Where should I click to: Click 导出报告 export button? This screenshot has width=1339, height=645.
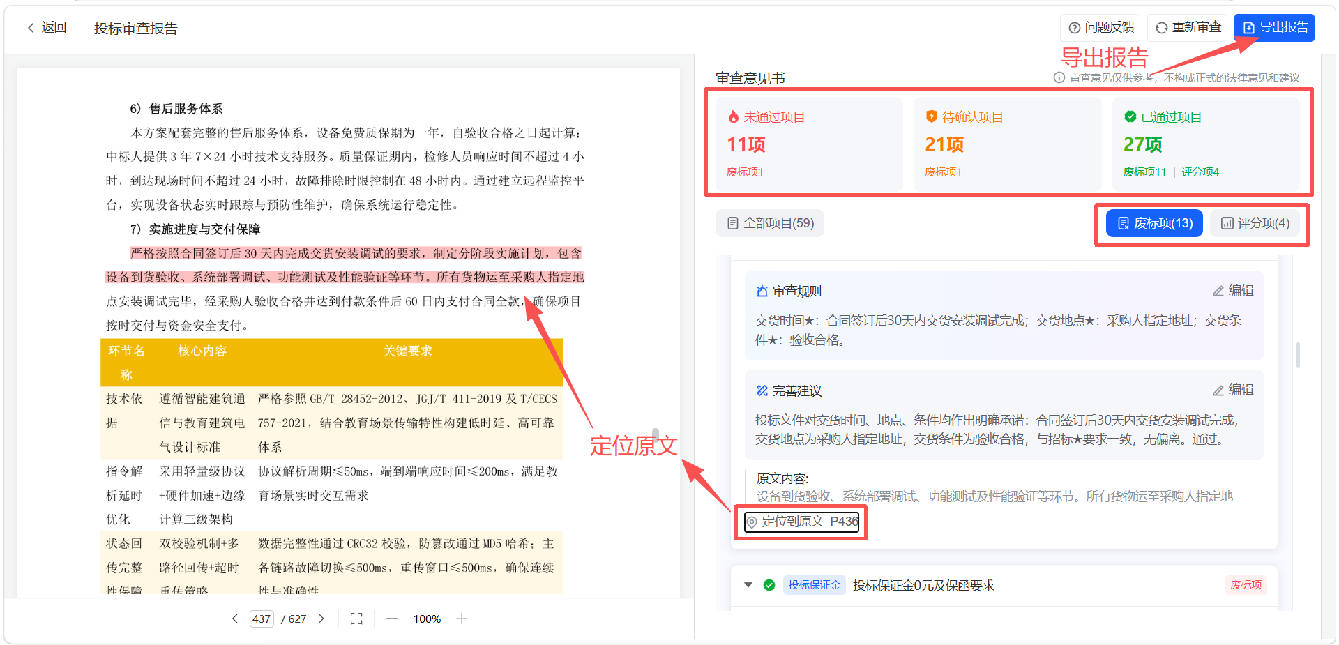point(1274,28)
